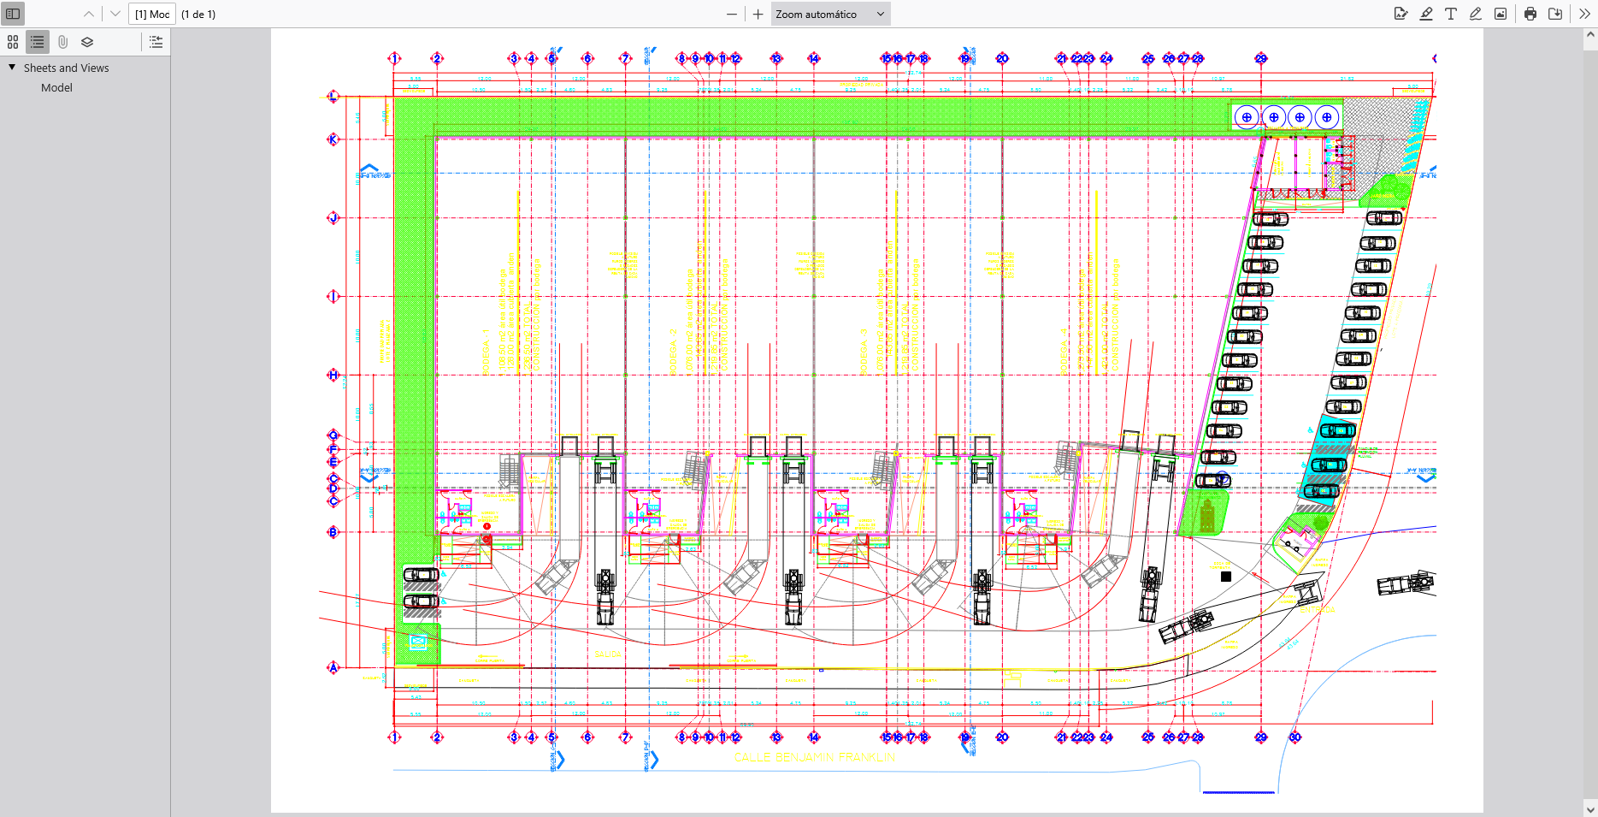
Task: Show the layers panel
Action: (x=87, y=42)
